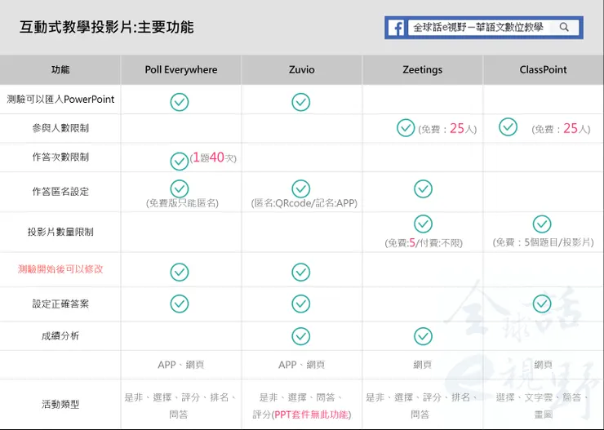Screen dimensions: 604x430
Task: Click the 功能 column header
Action: [60, 69]
